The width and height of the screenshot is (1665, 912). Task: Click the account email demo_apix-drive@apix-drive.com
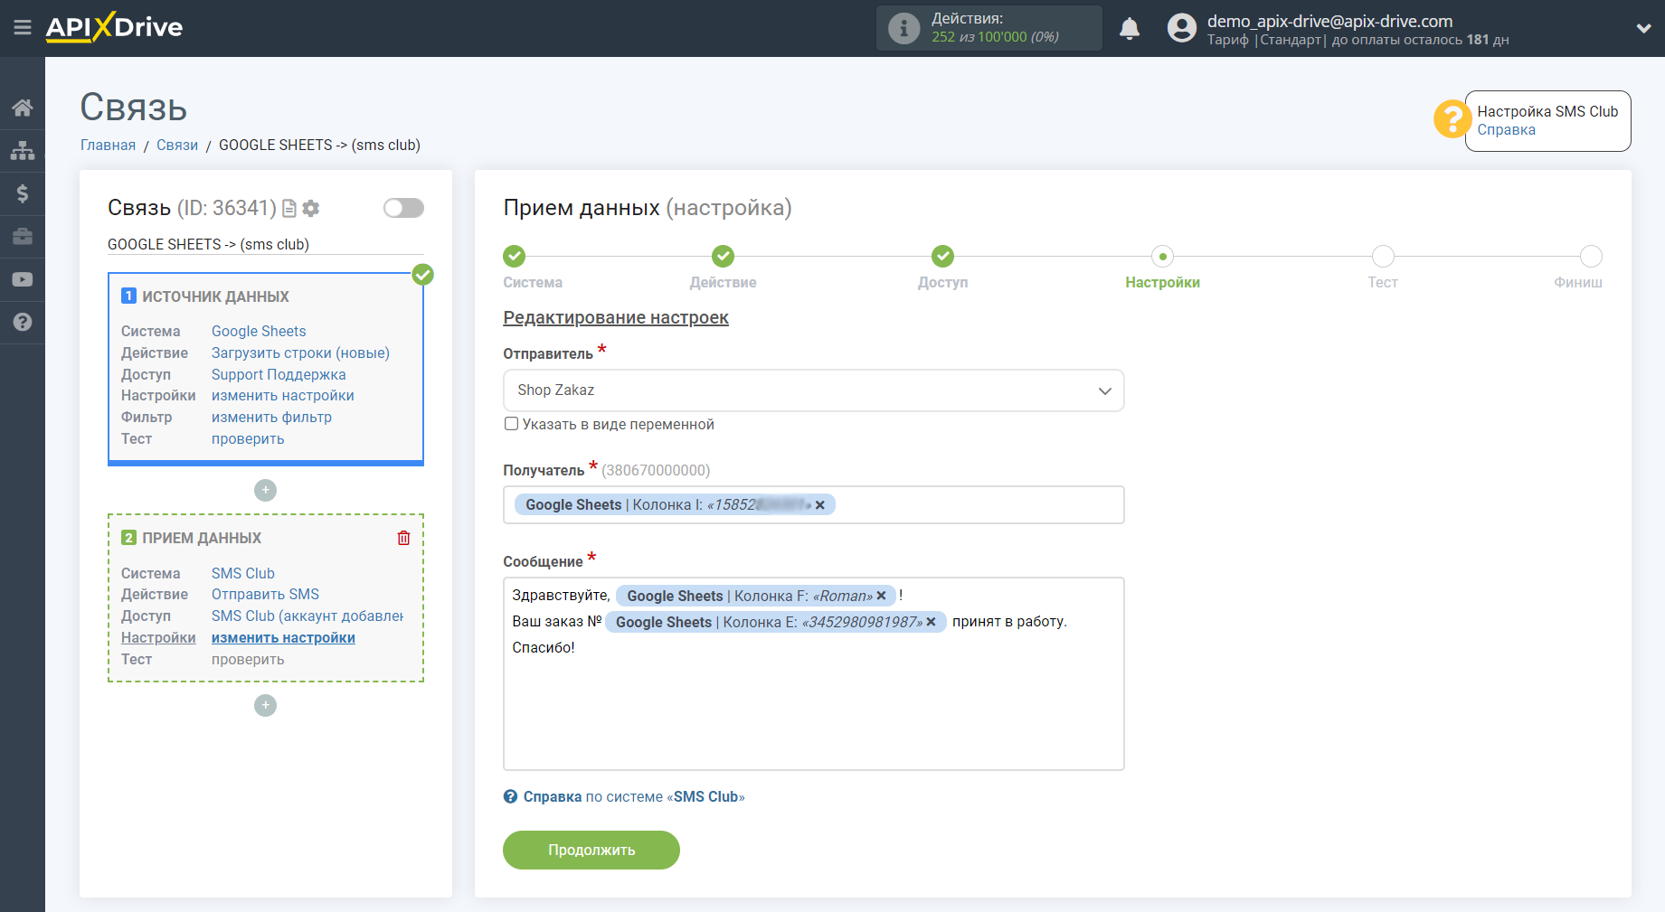(1329, 21)
